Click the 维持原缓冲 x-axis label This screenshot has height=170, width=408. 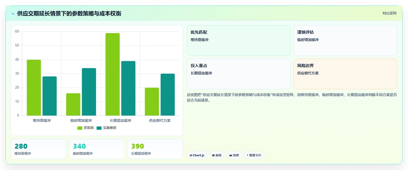coord(42,120)
